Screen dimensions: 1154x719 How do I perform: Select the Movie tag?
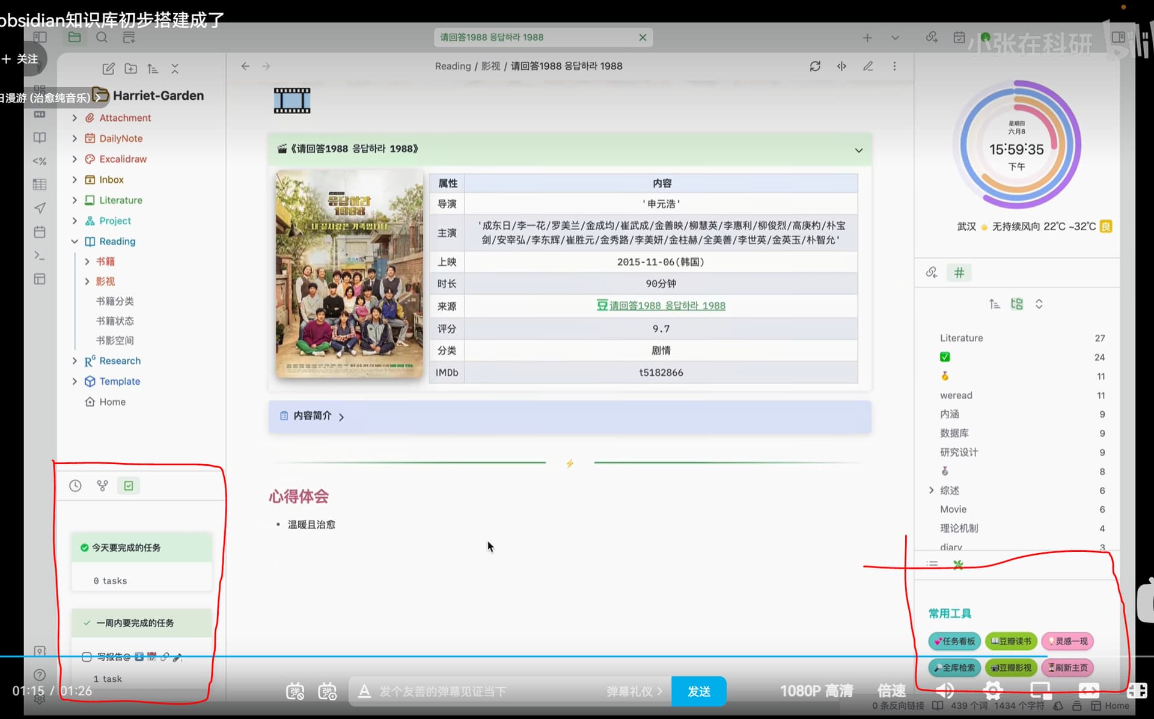click(953, 509)
